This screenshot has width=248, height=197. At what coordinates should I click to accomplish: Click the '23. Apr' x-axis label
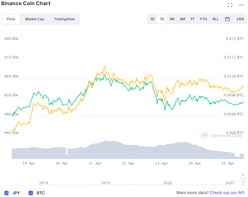point(161,163)
